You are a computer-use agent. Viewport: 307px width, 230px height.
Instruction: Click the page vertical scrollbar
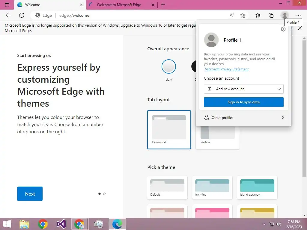tap(304, 108)
